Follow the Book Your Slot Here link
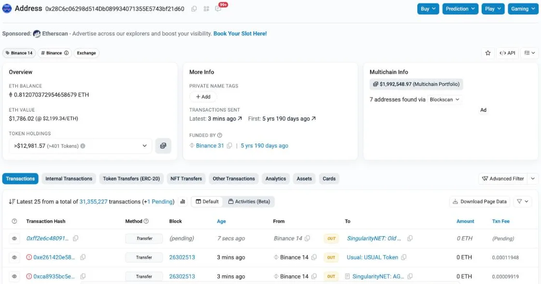 (240, 33)
